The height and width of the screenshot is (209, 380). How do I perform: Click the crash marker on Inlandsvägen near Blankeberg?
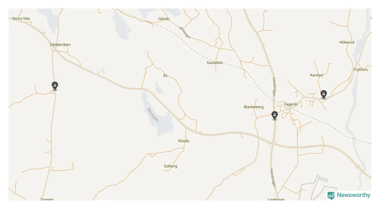[x=275, y=115]
